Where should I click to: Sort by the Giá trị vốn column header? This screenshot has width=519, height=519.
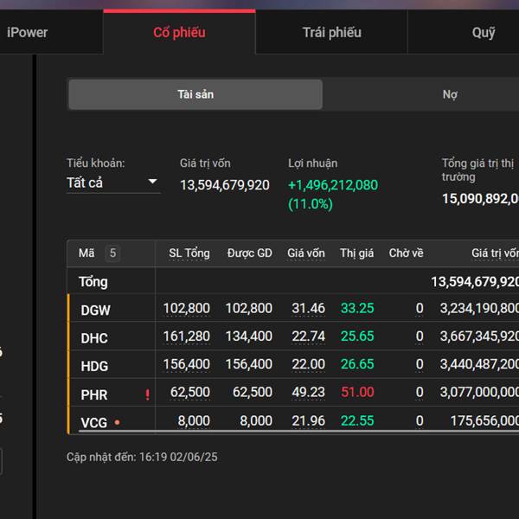tap(495, 253)
